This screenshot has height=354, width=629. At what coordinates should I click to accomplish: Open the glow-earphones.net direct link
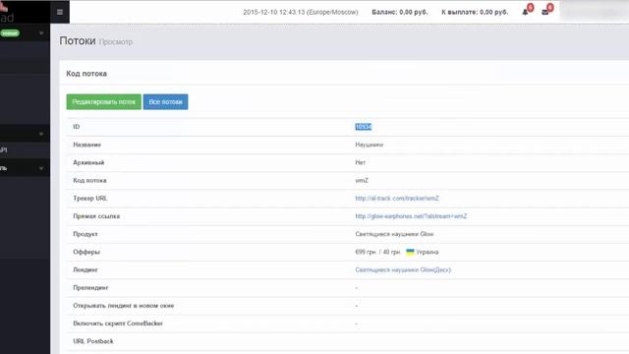pos(411,216)
